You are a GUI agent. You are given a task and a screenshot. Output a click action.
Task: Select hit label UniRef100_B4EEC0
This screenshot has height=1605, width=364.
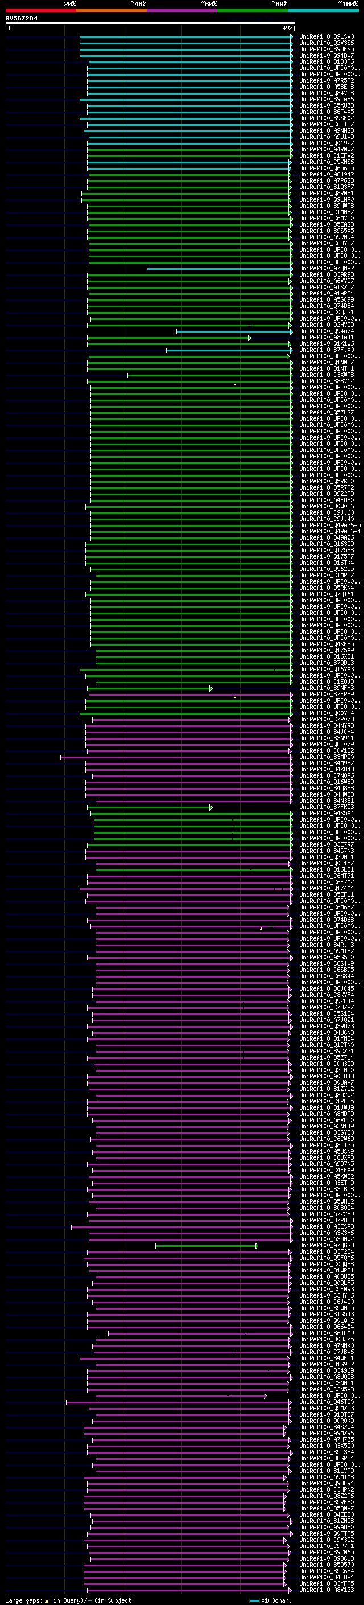(x=326, y=1514)
